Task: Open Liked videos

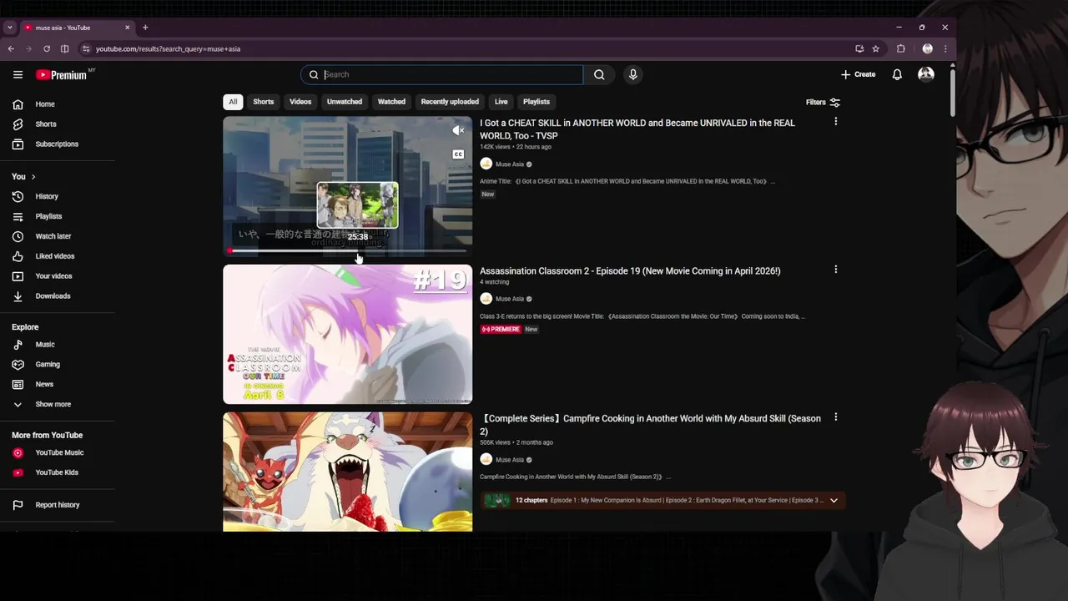Action: [54, 256]
